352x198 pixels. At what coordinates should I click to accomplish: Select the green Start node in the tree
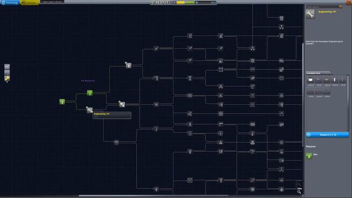(62, 102)
